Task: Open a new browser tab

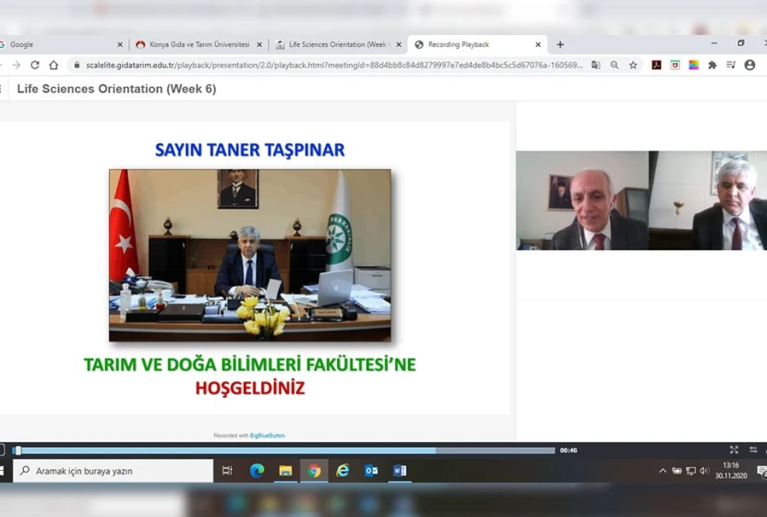Action: point(560,44)
